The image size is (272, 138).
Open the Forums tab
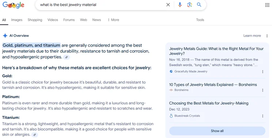[69, 20]
